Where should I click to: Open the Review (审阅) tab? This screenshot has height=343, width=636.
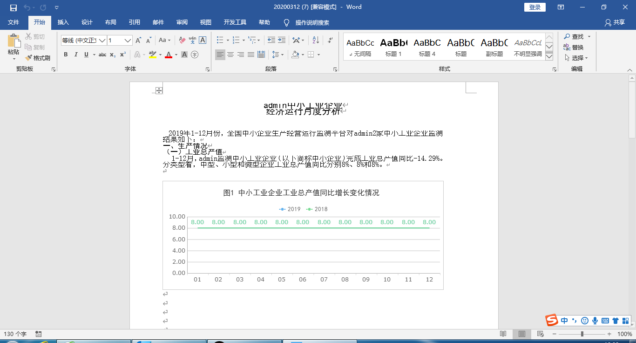pos(182,22)
